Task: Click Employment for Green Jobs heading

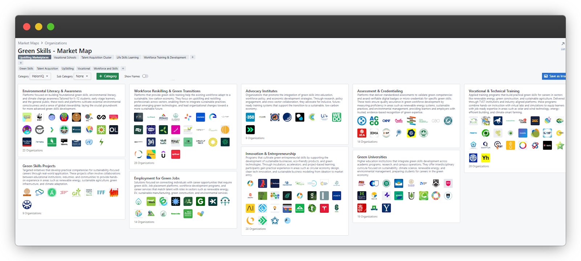Action: (x=157, y=178)
